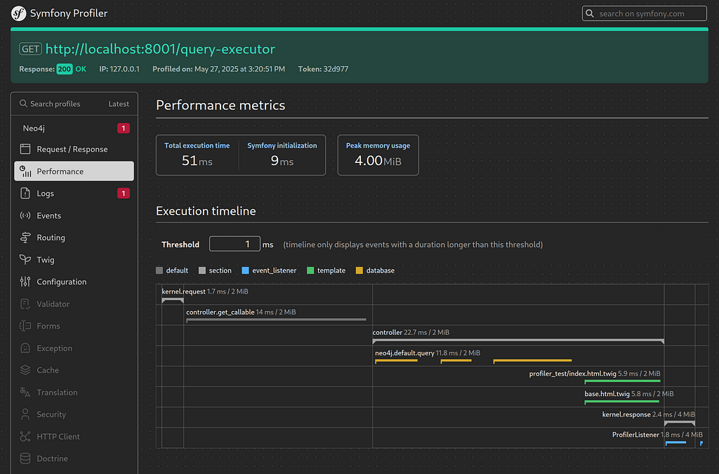
Task: Click the blue event_listener legend swatch
Action: click(245, 270)
